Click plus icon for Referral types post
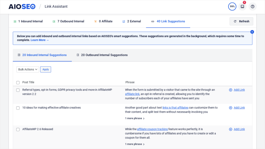 pos(231,90)
